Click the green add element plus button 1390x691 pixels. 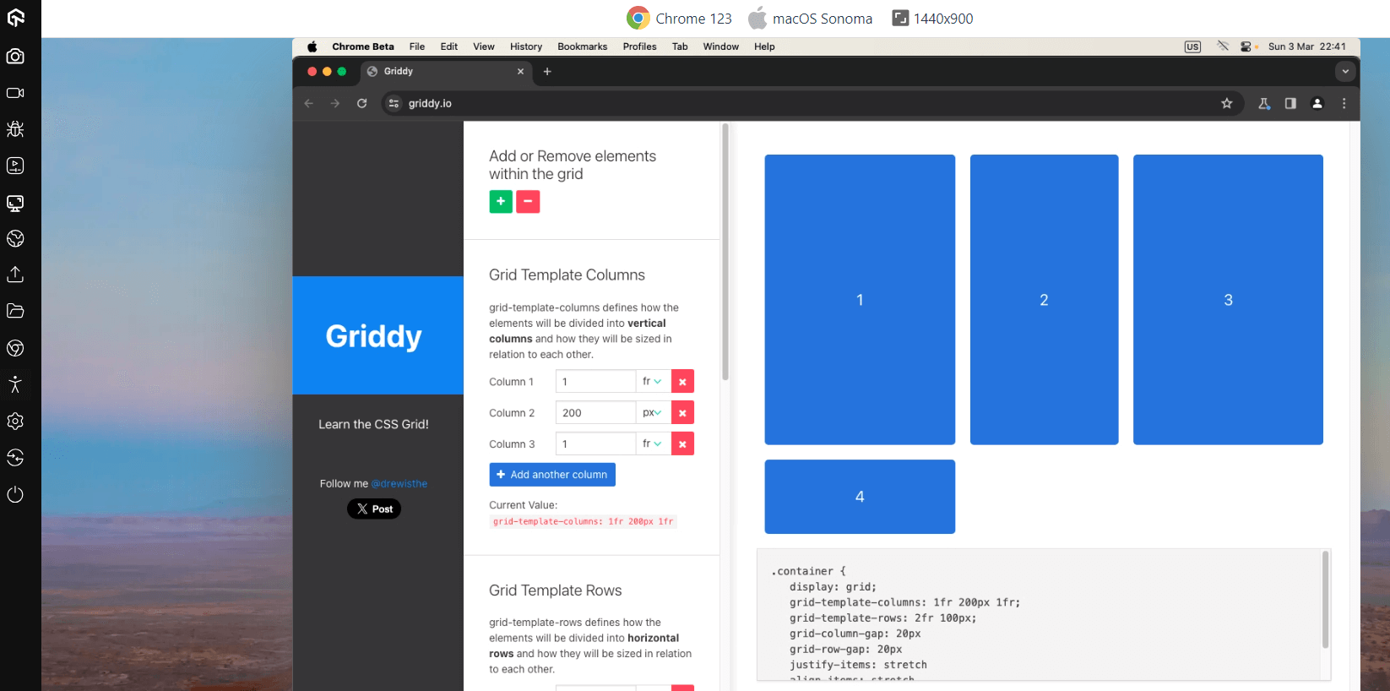click(x=501, y=202)
